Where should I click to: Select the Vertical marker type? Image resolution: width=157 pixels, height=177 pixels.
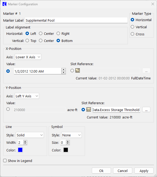[133, 27]
